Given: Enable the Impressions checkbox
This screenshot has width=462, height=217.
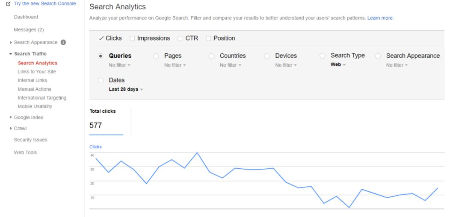Looking at the screenshot, I should [x=132, y=38].
